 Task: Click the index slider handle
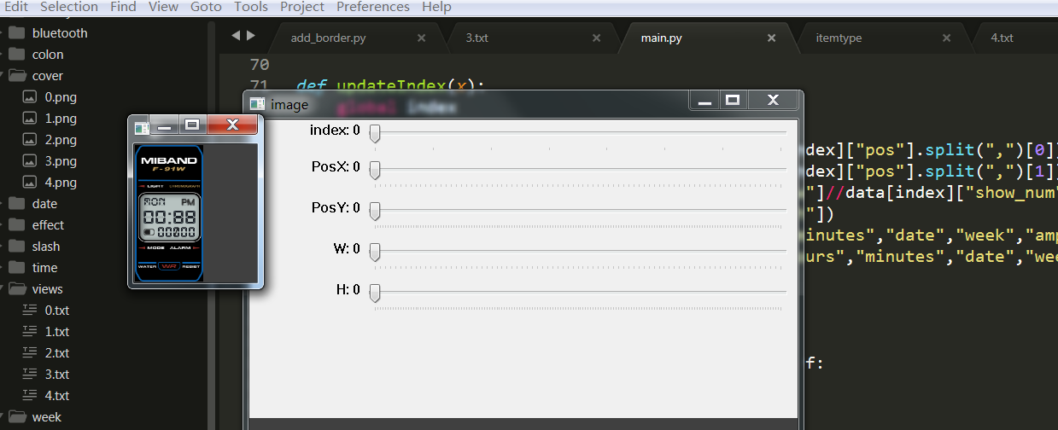tap(374, 133)
